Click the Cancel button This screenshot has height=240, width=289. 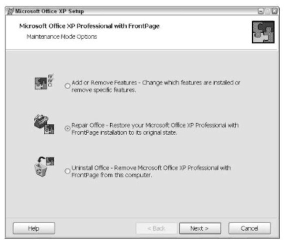click(249, 228)
